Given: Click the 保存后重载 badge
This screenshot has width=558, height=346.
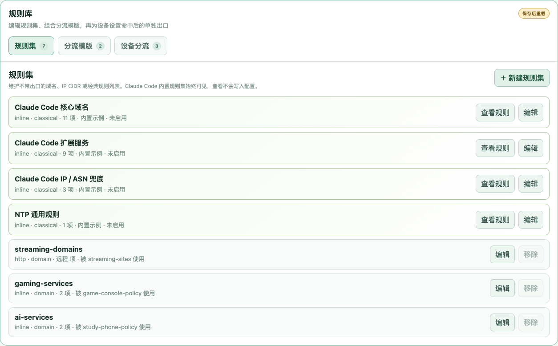Looking at the screenshot, I should point(534,13).
